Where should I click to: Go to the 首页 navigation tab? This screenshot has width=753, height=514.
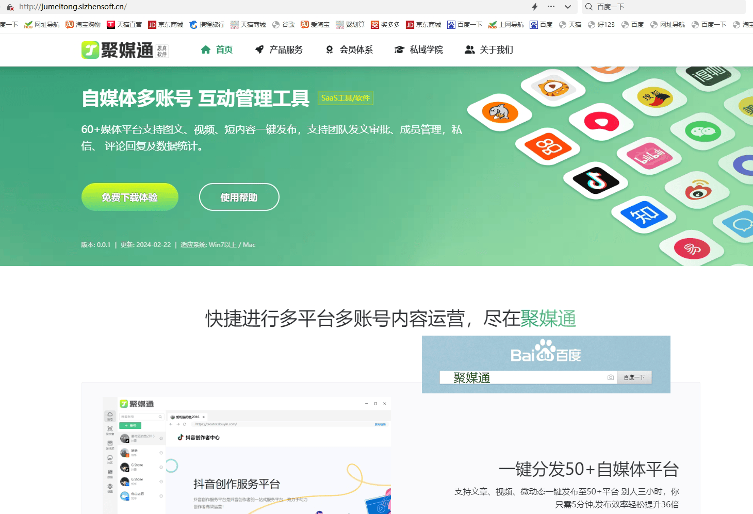coord(217,49)
